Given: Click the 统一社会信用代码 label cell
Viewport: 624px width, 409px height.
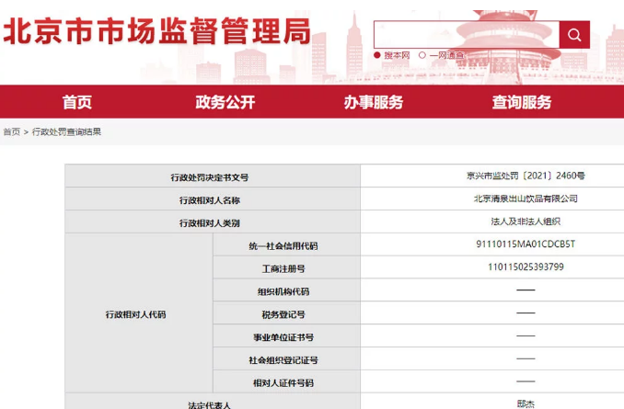Looking at the screenshot, I should [x=283, y=245].
